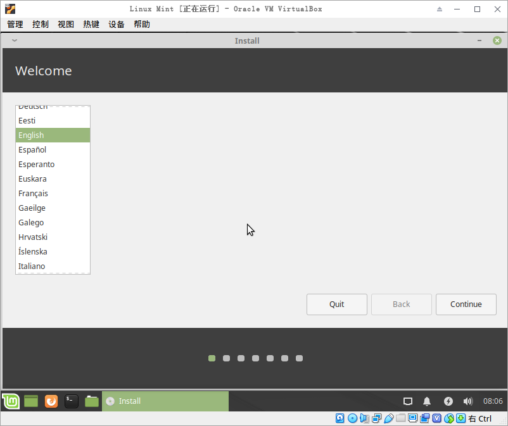Select Español in the language list
Viewport: 508px width, 426px height.
[32, 150]
